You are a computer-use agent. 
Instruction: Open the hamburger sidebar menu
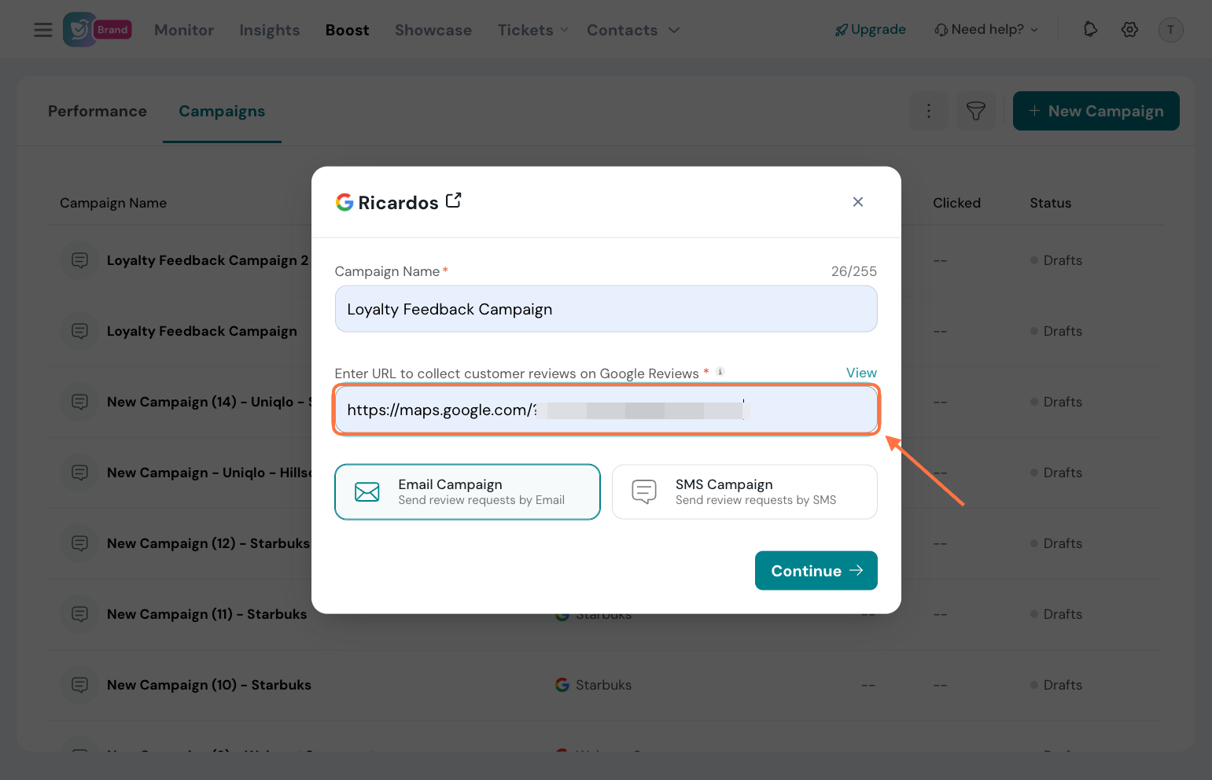pyautogui.click(x=43, y=30)
